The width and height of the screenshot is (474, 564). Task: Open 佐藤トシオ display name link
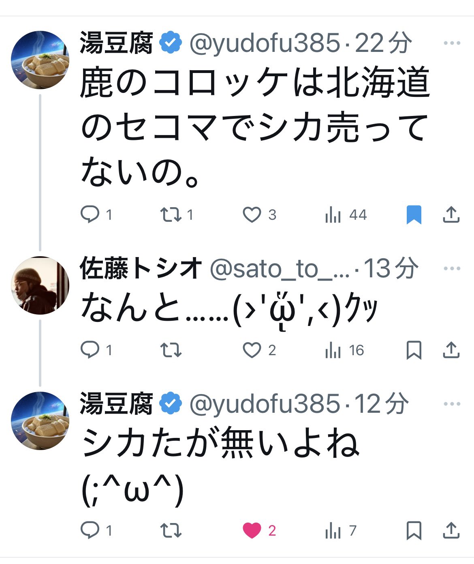tap(141, 268)
